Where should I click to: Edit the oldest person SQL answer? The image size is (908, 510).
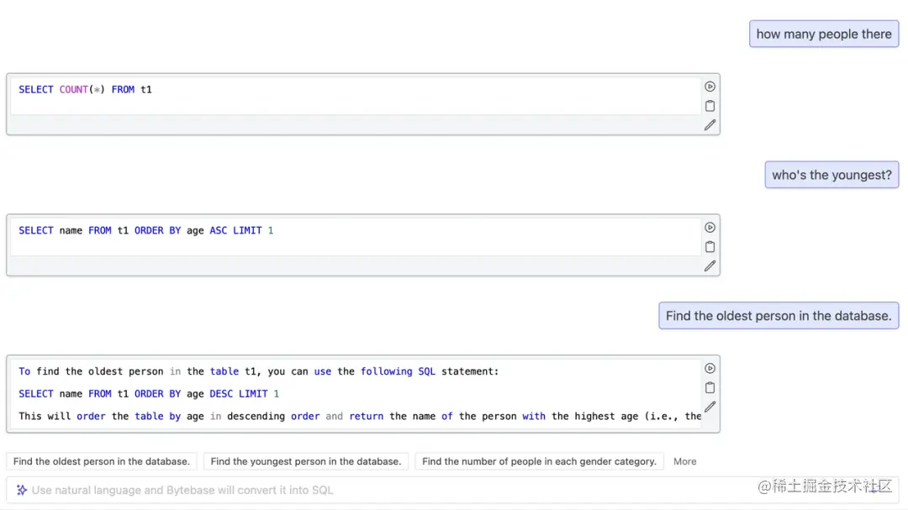[x=710, y=407]
